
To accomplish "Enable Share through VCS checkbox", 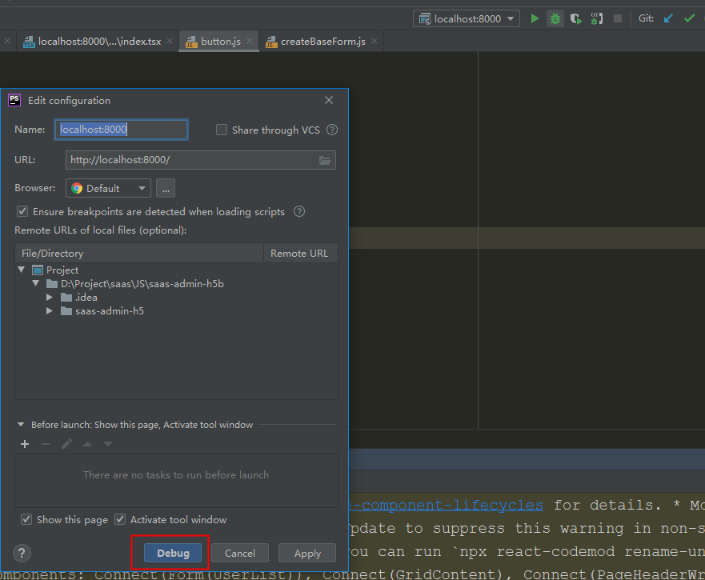I will point(222,130).
